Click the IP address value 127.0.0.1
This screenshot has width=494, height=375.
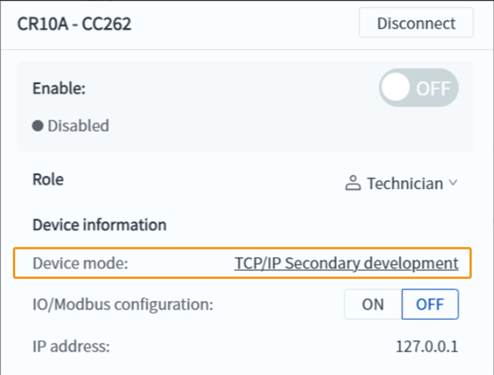(427, 346)
